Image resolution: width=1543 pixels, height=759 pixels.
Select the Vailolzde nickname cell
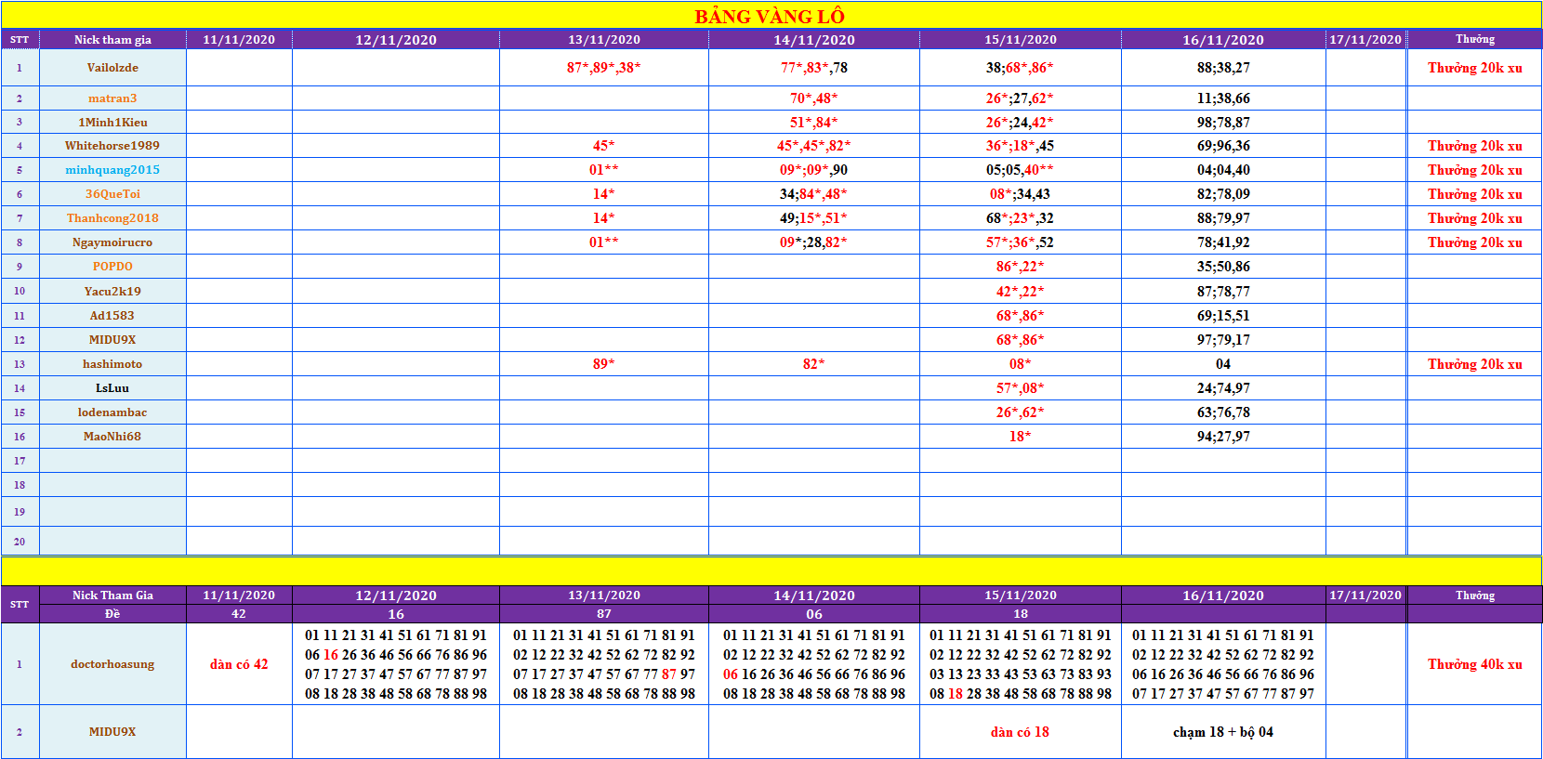click(112, 68)
